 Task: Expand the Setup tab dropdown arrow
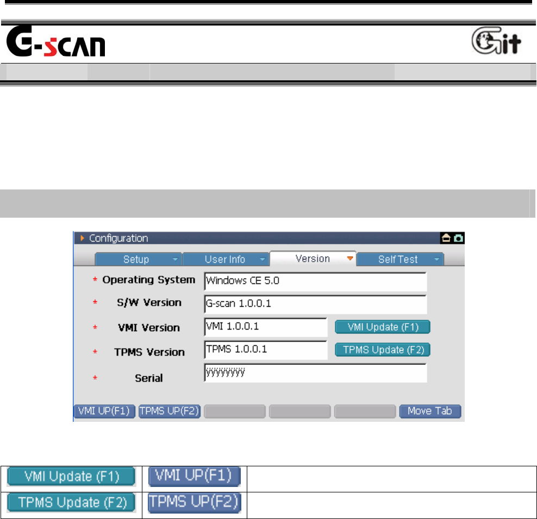click(x=176, y=259)
